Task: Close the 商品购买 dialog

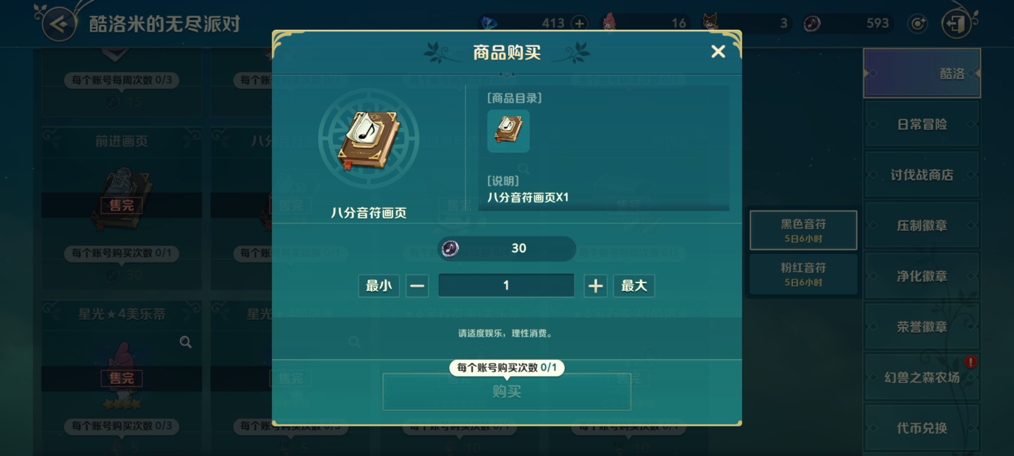Action: click(x=718, y=52)
